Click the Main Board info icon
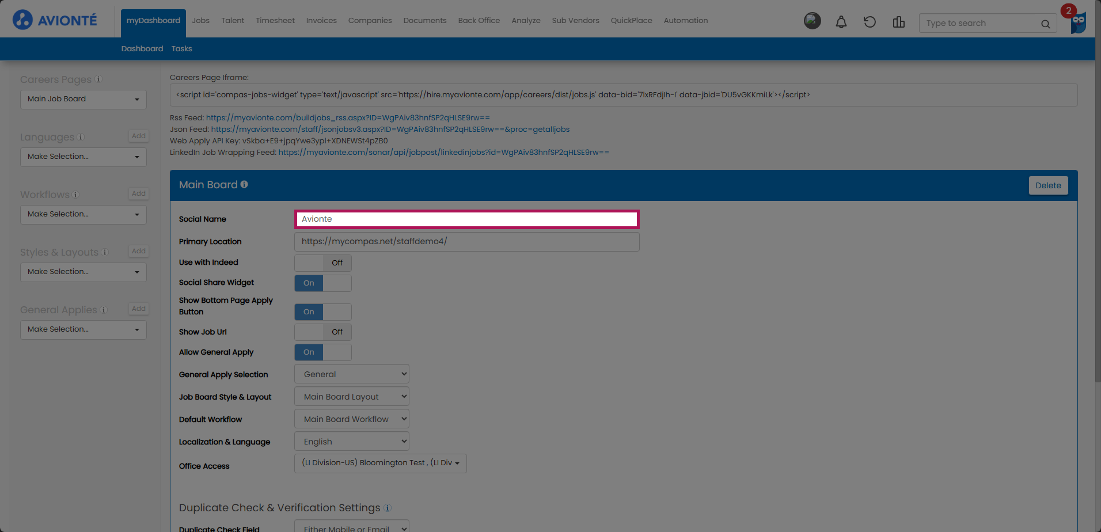 tap(244, 184)
